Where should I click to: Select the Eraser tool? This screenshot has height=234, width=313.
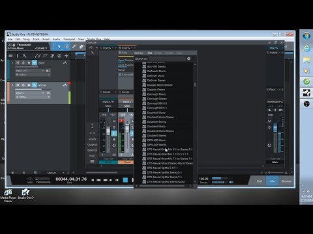coord(82,46)
